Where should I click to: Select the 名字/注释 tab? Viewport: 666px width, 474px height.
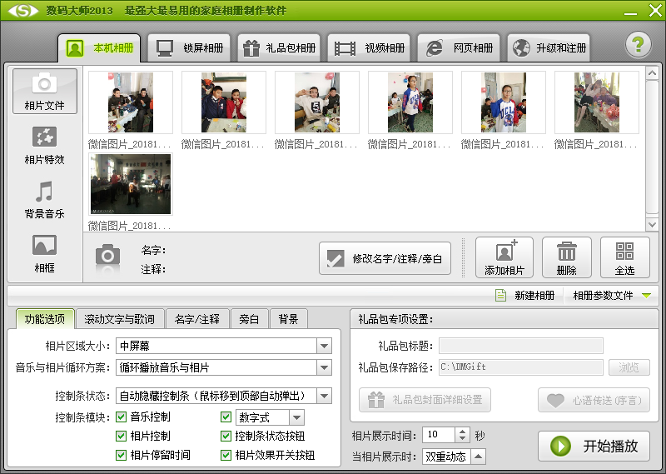(x=197, y=319)
